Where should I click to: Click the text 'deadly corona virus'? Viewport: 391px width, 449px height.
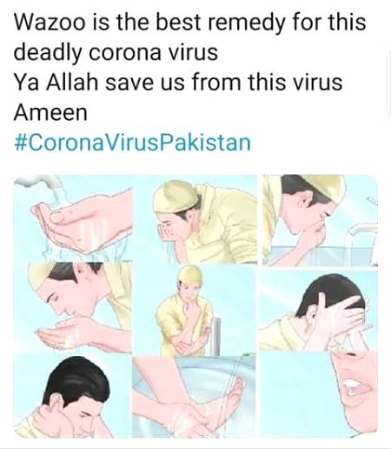116,52
